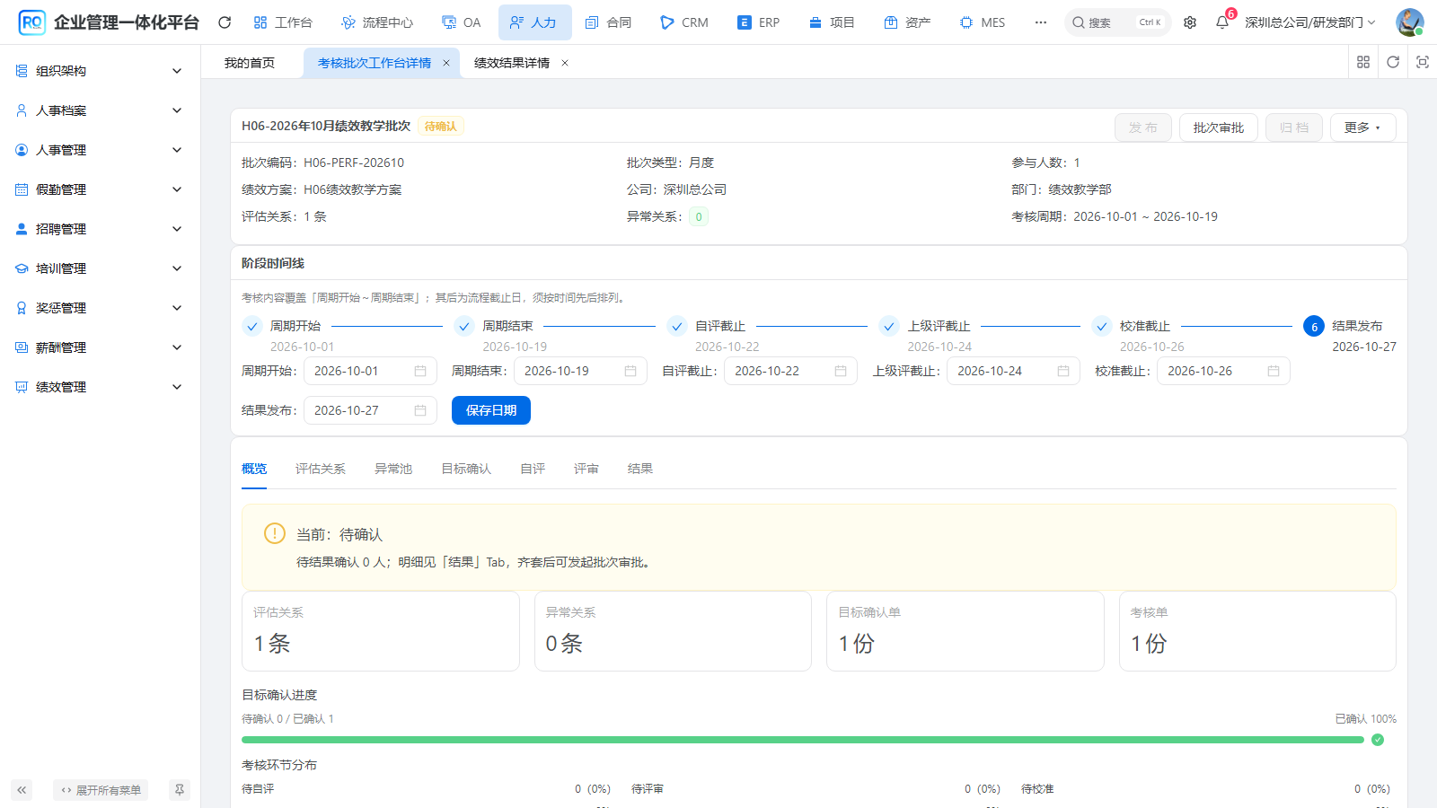Open calendar for 自评截止 date
Screen dimensions: 1437x808
(x=841, y=371)
